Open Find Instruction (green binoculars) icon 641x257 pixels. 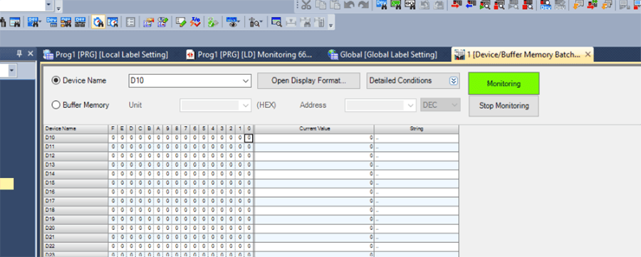click(x=396, y=5)
